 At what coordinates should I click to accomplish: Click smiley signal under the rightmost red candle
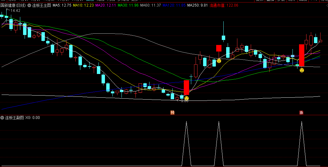(302, 70)
